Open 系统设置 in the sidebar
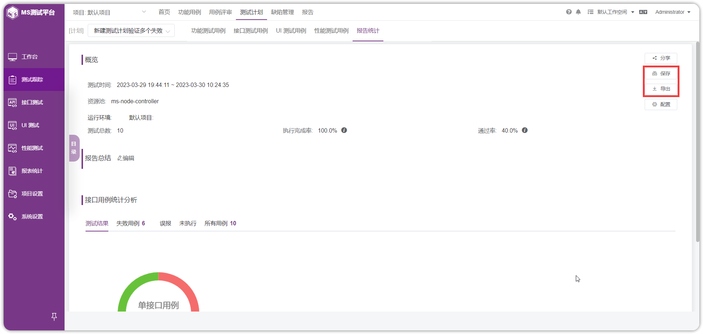The width and height of the screenshot is (703, 334). click(x=34, y=217)
